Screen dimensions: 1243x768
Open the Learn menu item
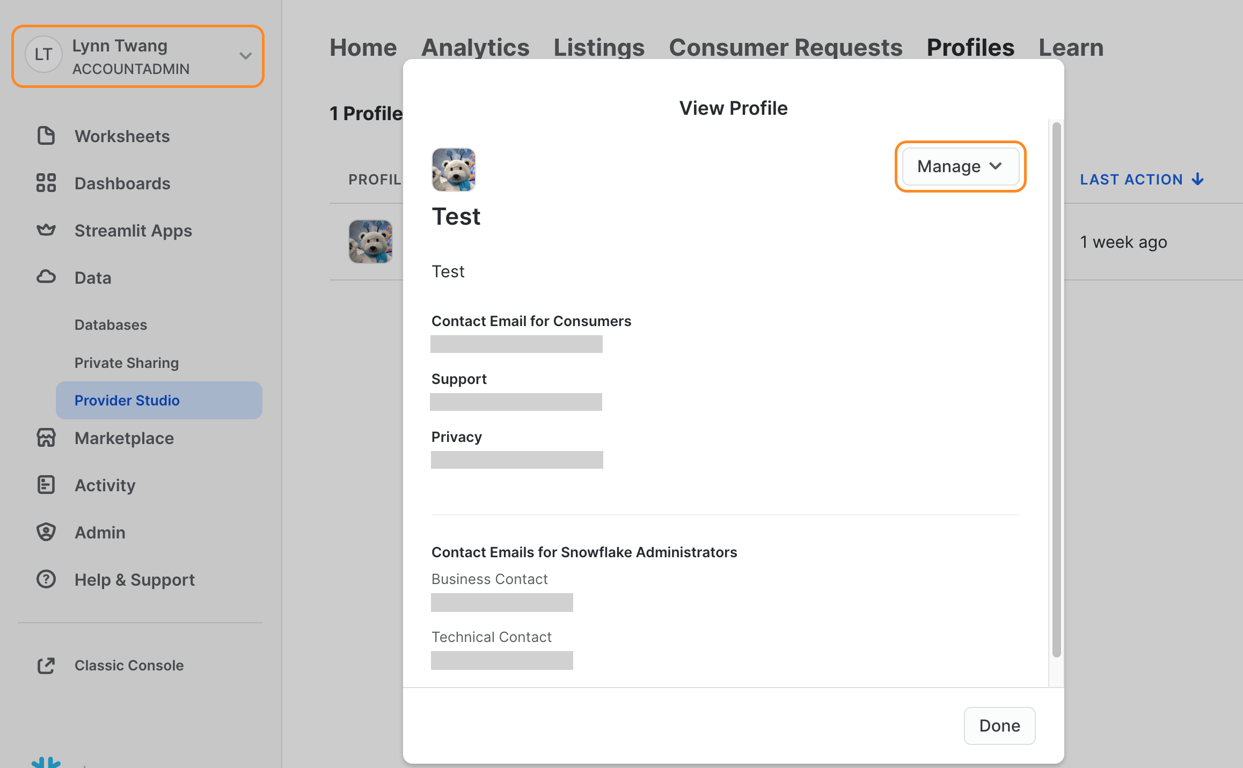pos(1070,47)
